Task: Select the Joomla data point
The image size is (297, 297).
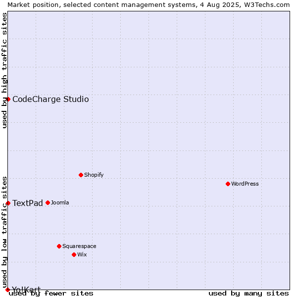Action: point(48,203)
